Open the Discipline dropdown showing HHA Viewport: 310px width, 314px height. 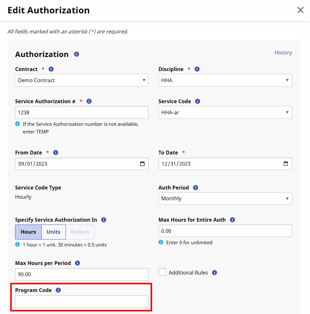click(x=225, y=80)
